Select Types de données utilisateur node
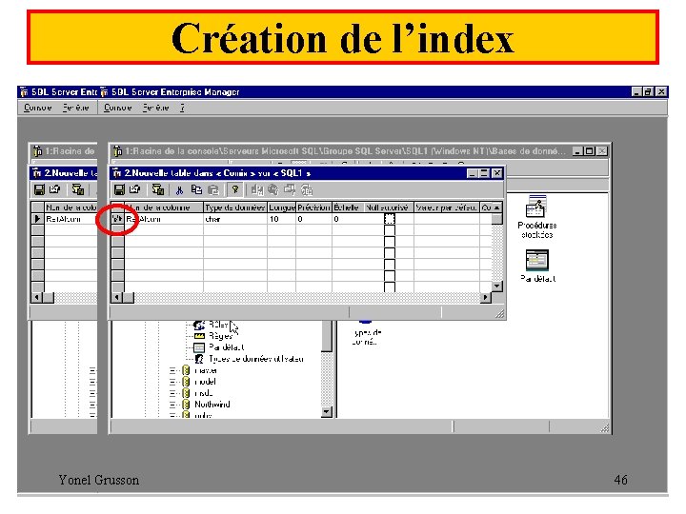Image resolution: width=686 pixels, height=514 pixels. point(256,359)
